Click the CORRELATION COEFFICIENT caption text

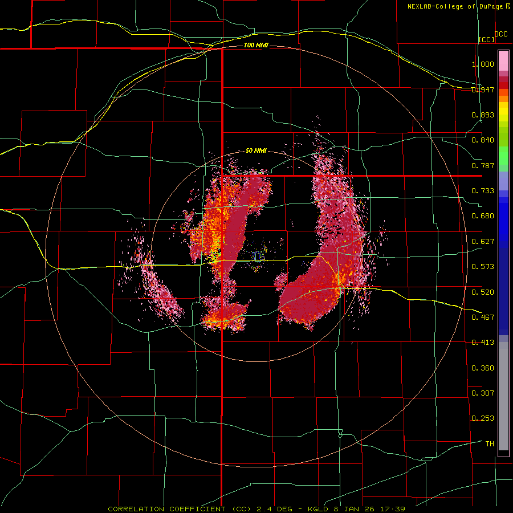(166, 509)
